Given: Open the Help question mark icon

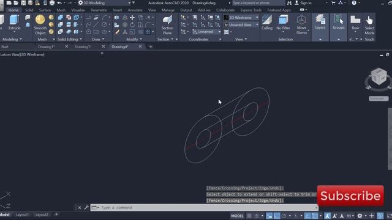Looking at the screenshot, I should pos(354,3).
